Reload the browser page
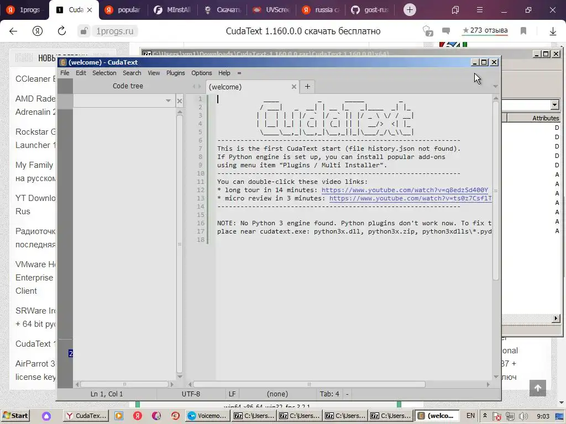566x424 pixels. 62,31
